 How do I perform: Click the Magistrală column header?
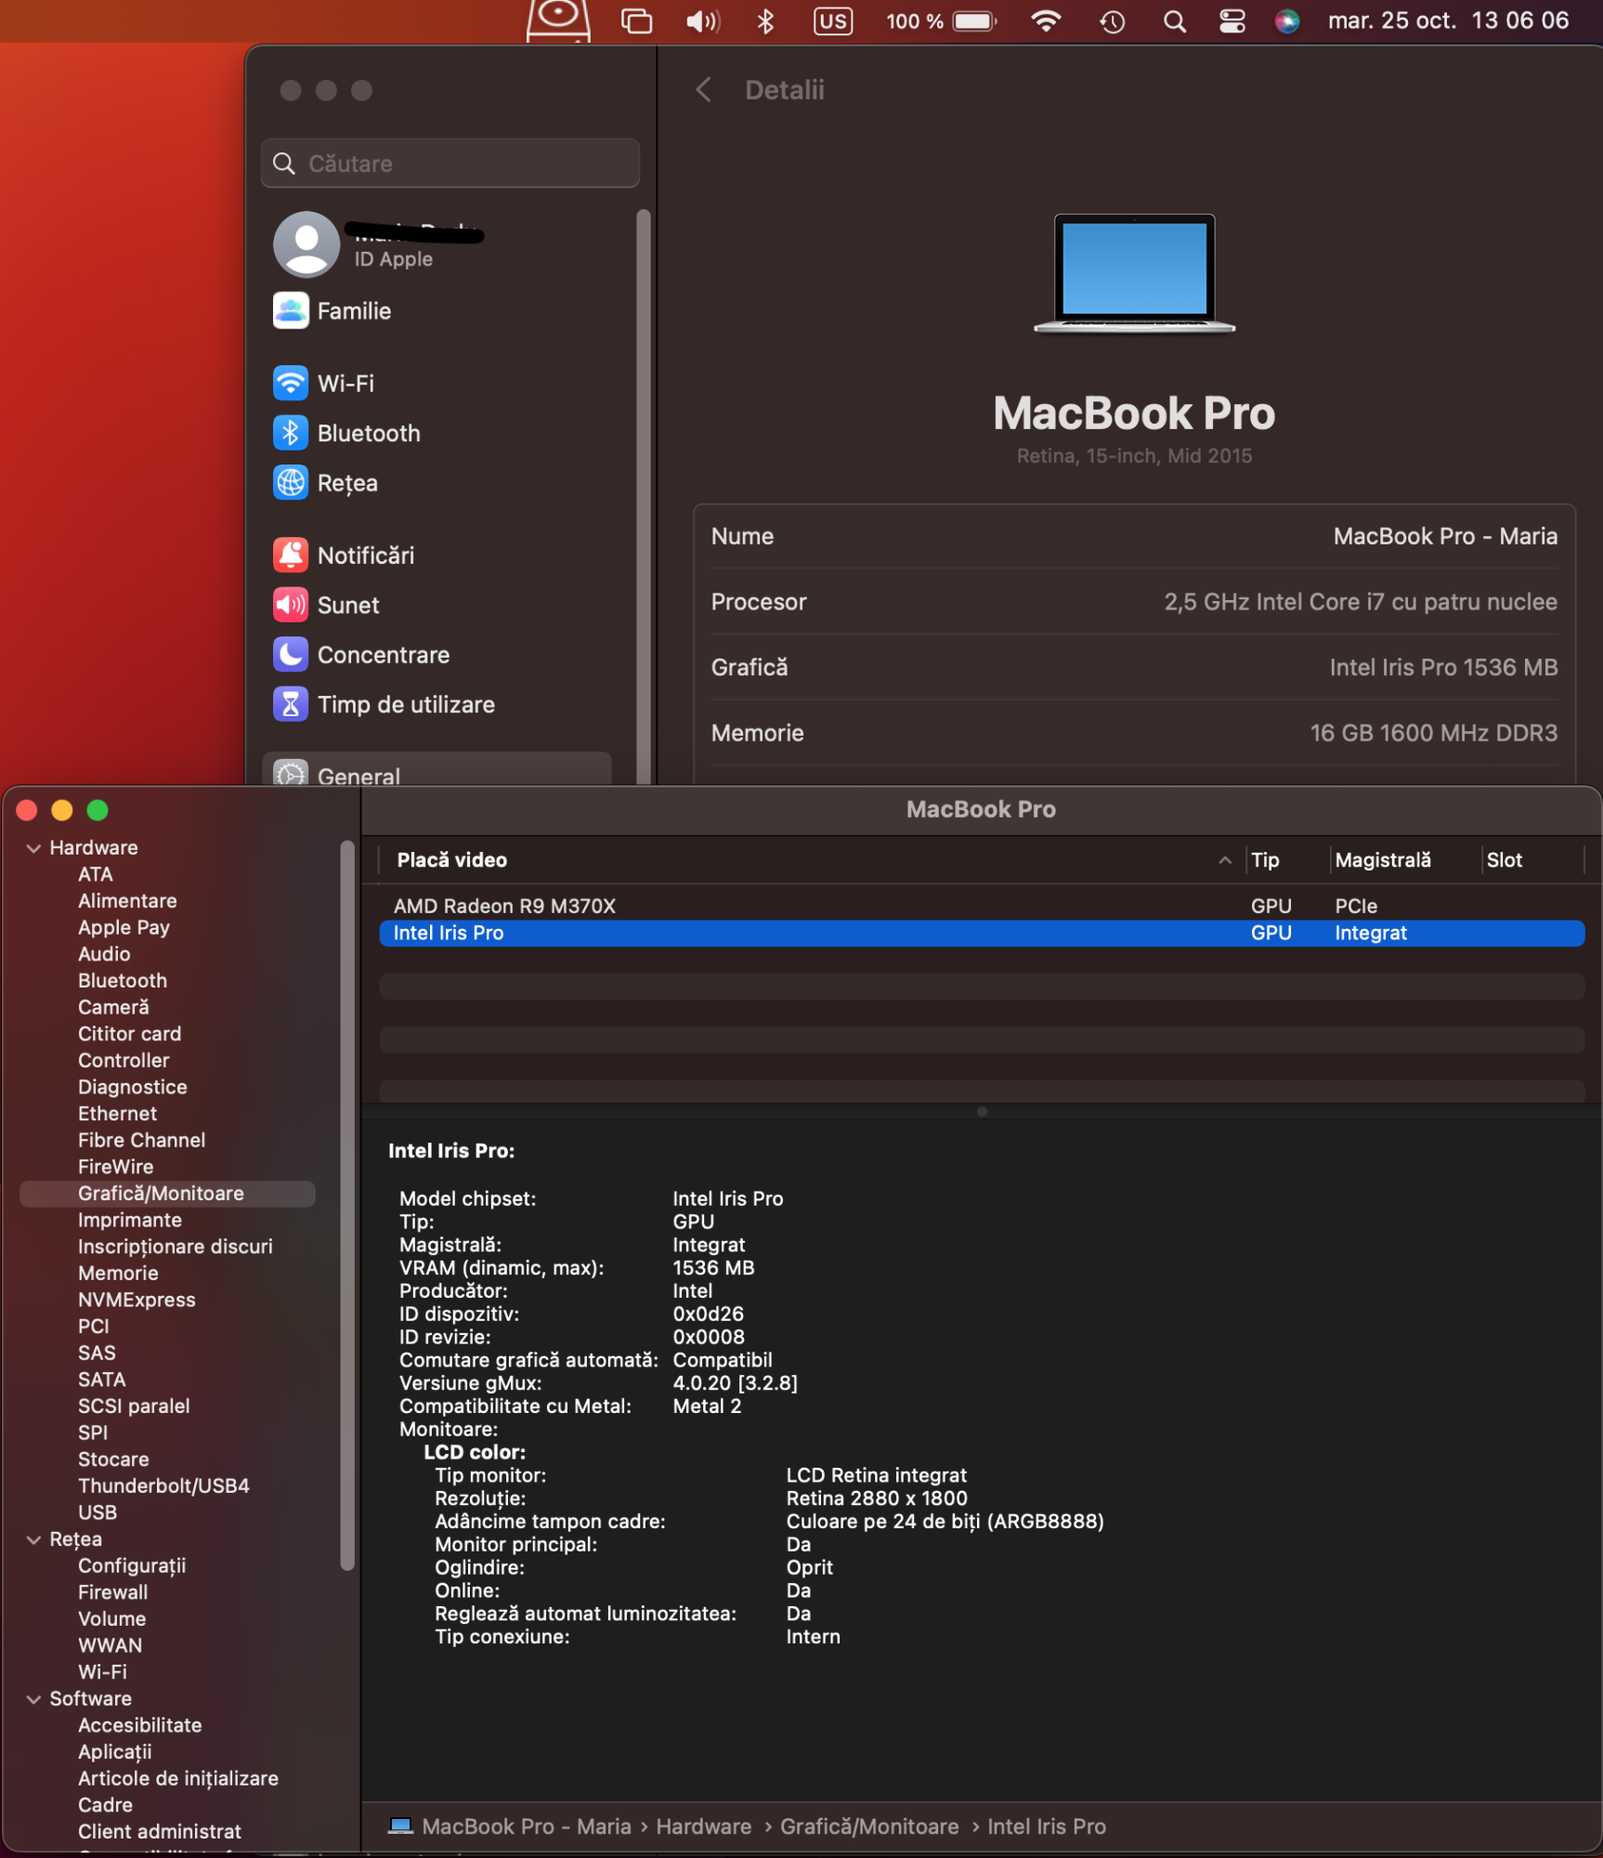(1383, 859)
